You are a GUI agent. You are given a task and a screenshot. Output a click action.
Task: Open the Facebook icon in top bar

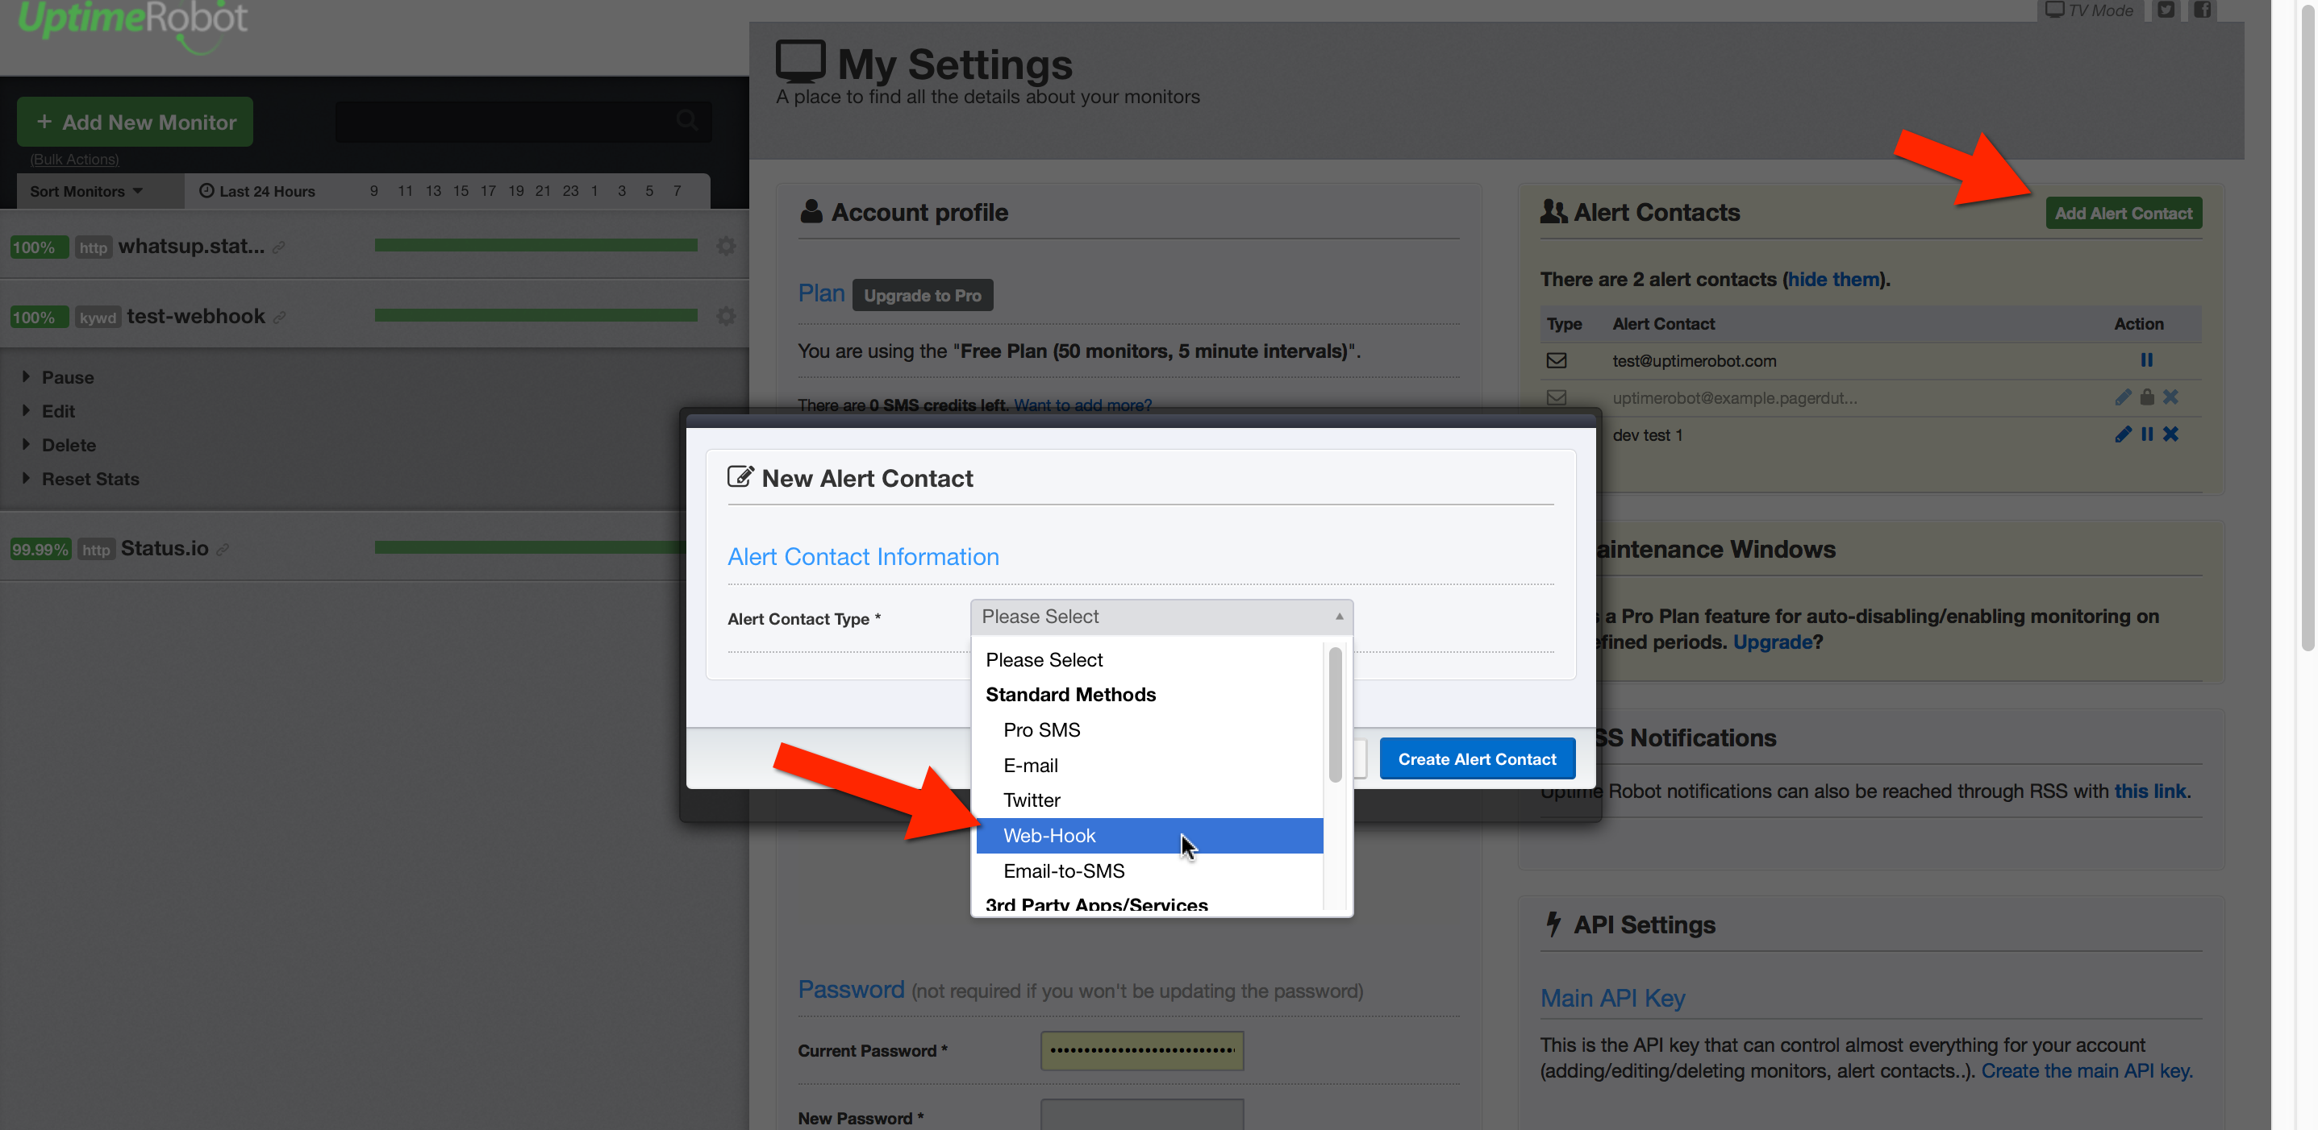click(x=2202, y=10)
